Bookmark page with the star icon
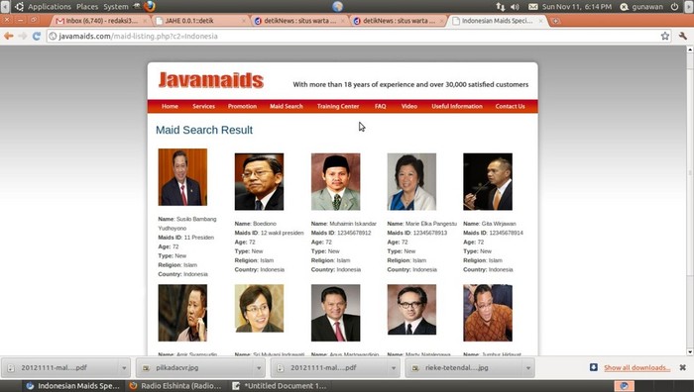Image resolution: width=694 pixels, height=392 pixels. [x=665, y=37]
